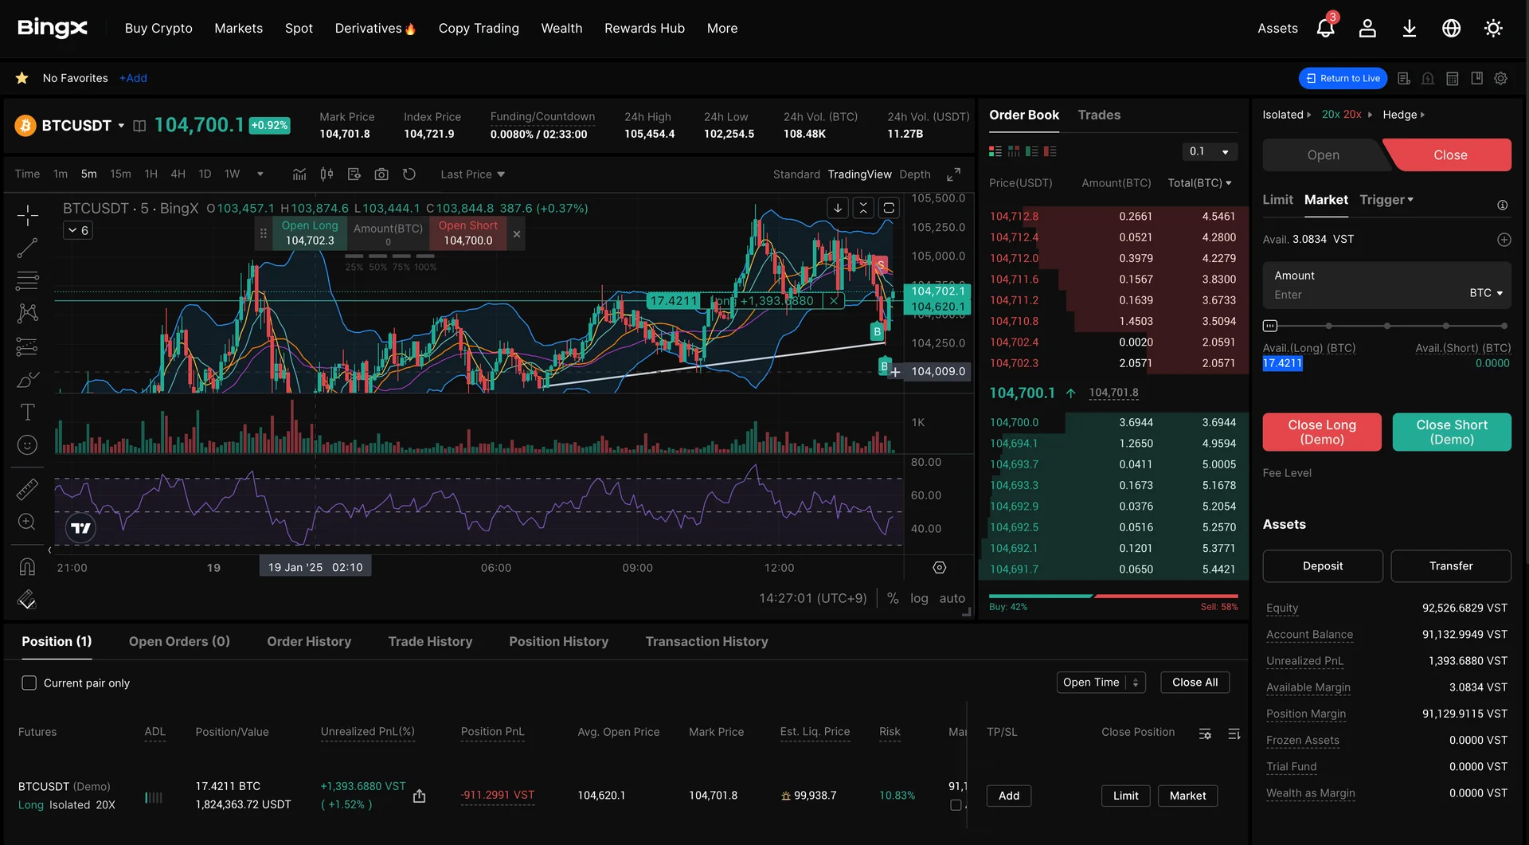1529x845 pixels.
Task: Switch to light theme with sun icon
Action: [x=1493, y=29]
